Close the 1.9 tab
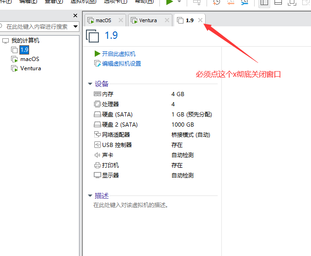This screenshot has width=311, height=256. pos(201,20)
